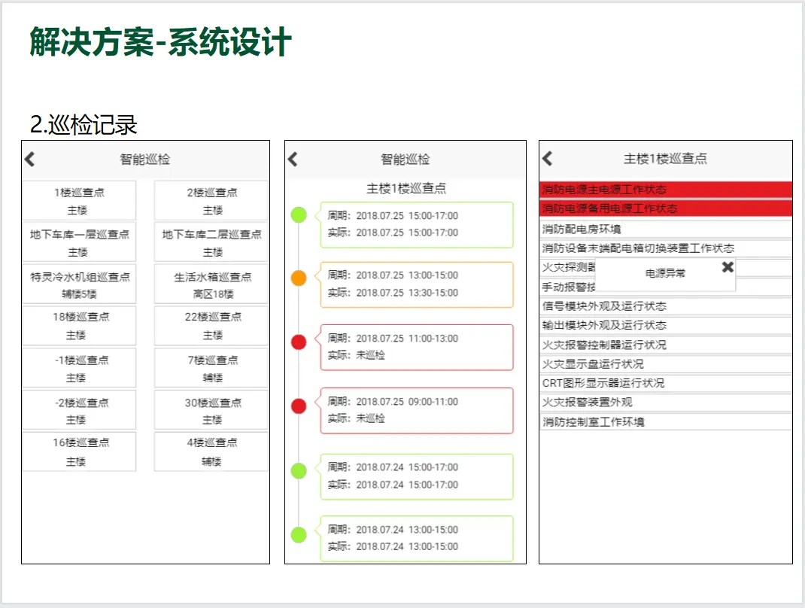
Task: Select the 30楼巡查点 card
Action: (211, 410)
